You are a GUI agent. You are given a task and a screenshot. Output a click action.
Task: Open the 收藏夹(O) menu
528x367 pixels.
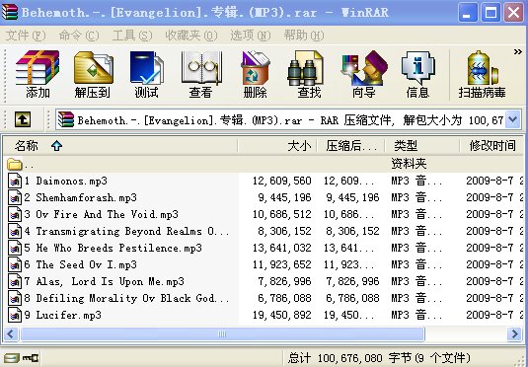coord(191,36)
